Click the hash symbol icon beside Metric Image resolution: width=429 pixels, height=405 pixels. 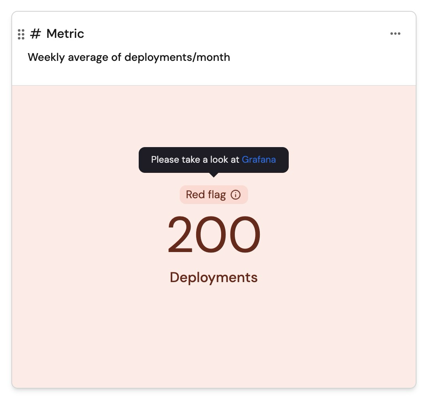35,34
